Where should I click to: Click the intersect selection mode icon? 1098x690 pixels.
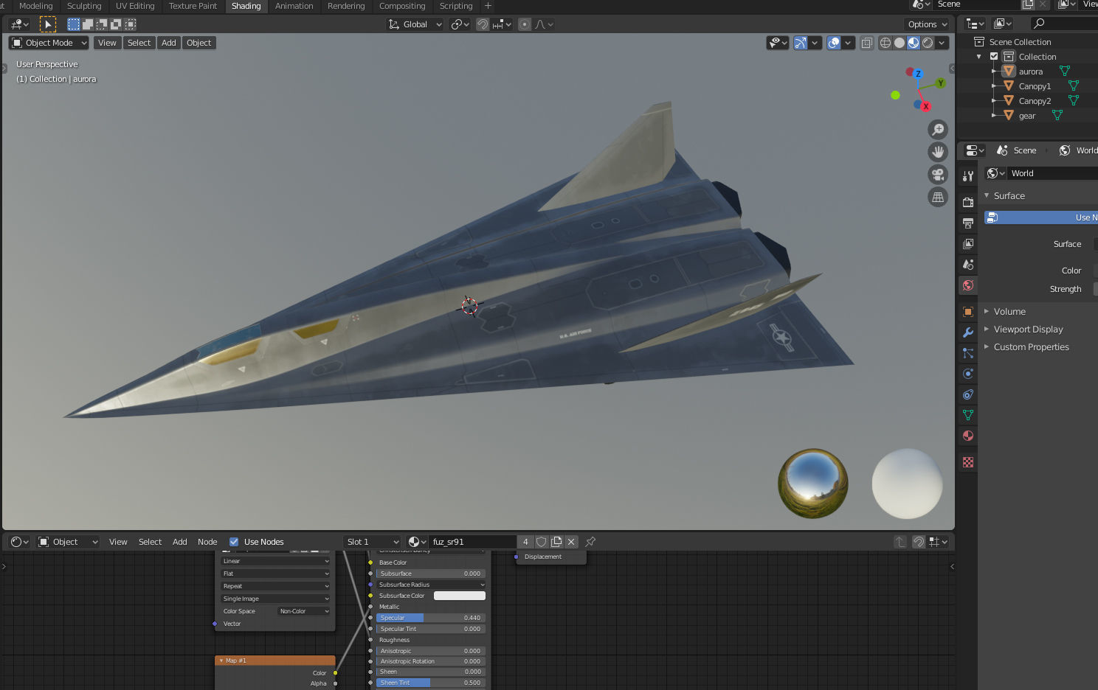tap(130, 24)
